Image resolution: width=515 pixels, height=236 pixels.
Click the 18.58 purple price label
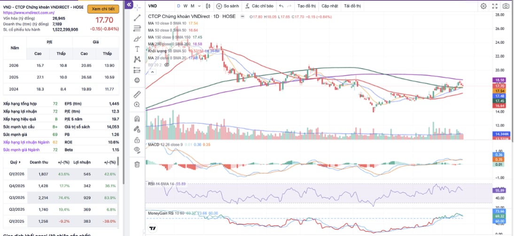[x=499, y=80]
